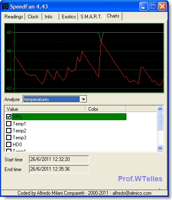
Task: Switch to the Readings tab
Action: coord(13,17)
